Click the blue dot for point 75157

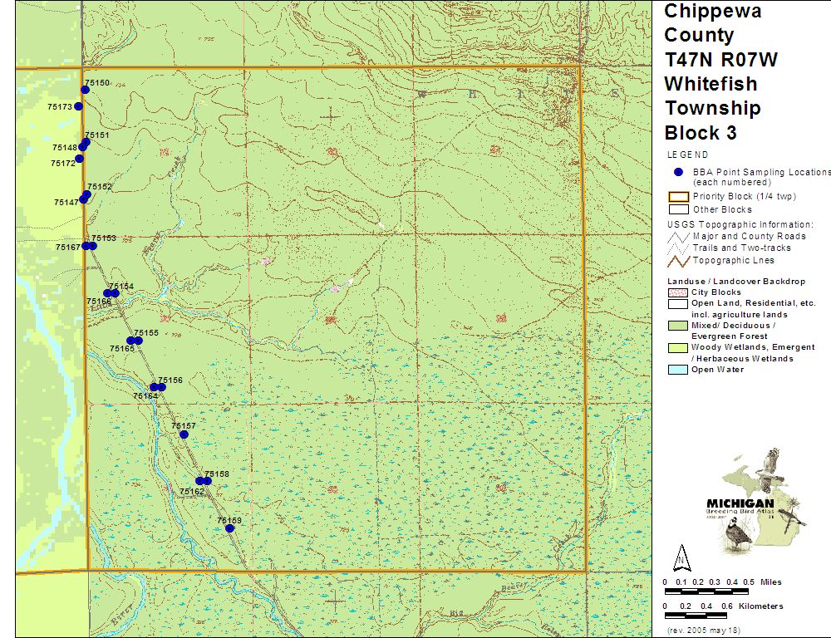(x=184, y=434)
